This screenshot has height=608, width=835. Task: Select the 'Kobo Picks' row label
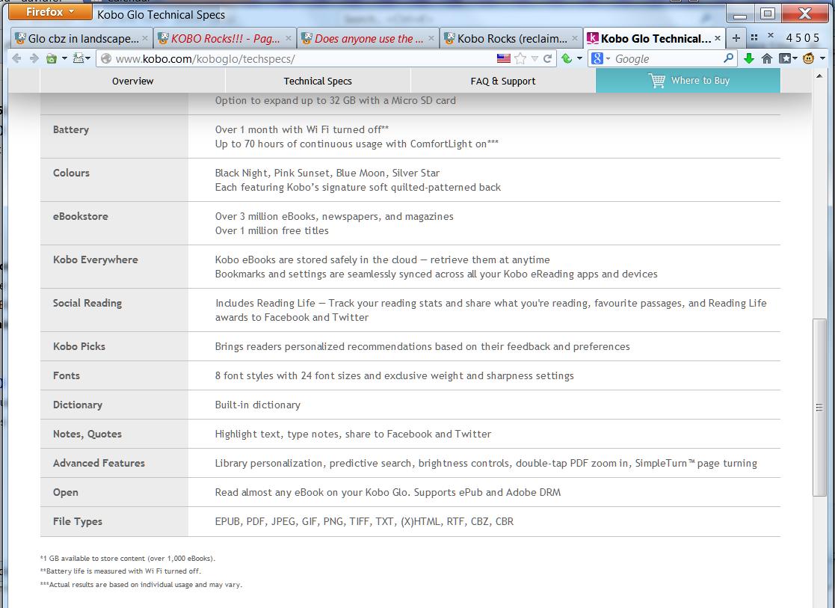coord(79,346)
